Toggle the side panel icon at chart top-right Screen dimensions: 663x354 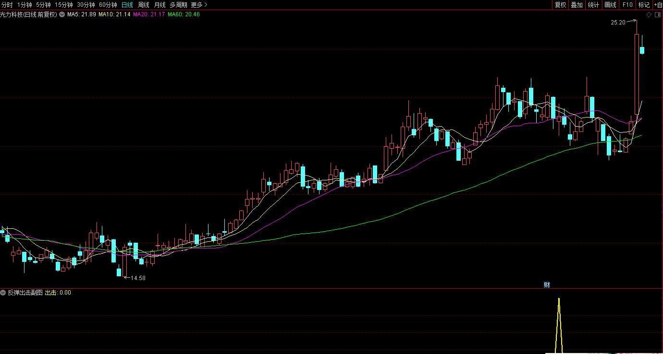[x=658, y=14]
